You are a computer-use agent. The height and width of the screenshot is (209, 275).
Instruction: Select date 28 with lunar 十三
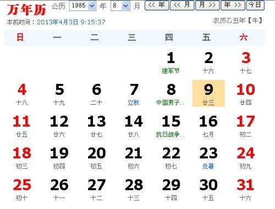point(134,190)
